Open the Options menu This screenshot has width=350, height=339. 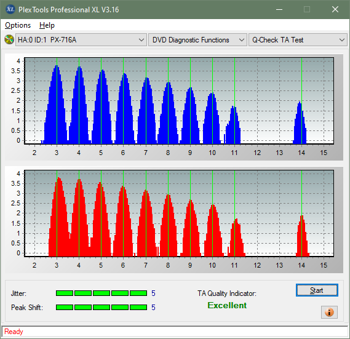(18, 25)
